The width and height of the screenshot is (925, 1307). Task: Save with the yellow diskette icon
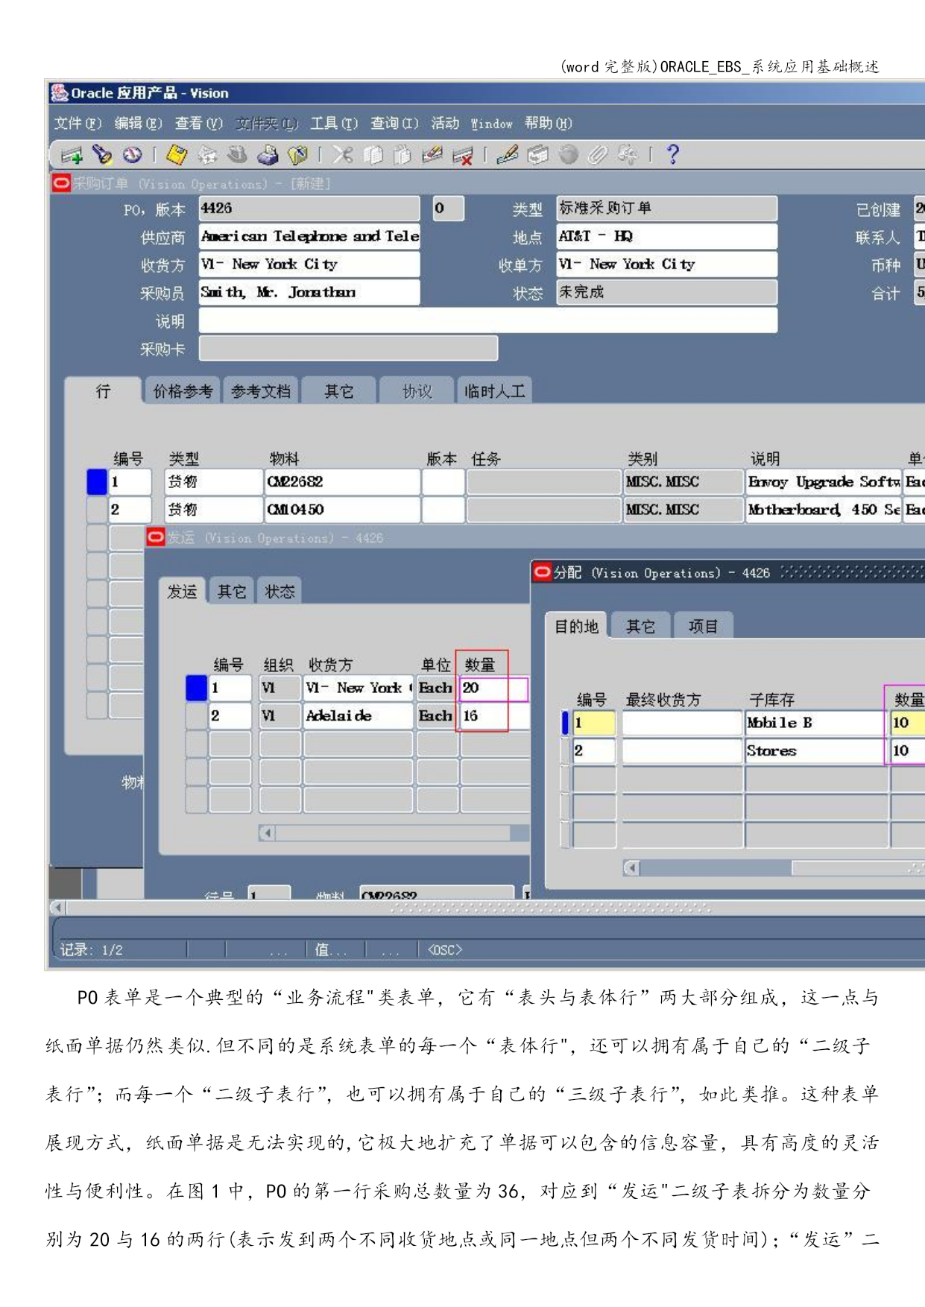coord(177,155)
